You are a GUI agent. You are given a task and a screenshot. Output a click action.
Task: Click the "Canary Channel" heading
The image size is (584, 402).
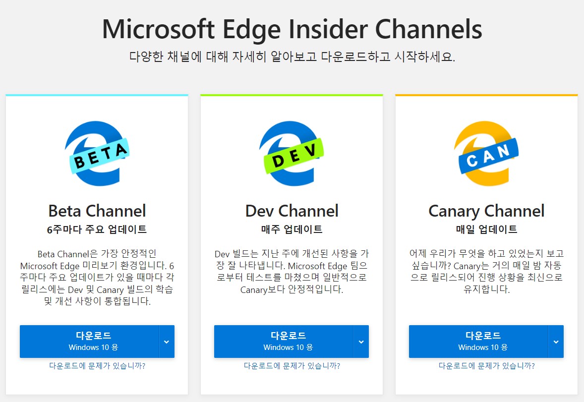pyautogui.click(x=486, y=211)
